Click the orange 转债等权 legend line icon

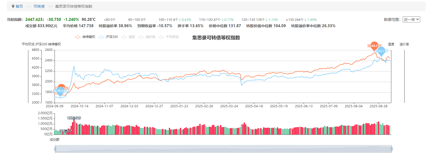tap(78, 37)
